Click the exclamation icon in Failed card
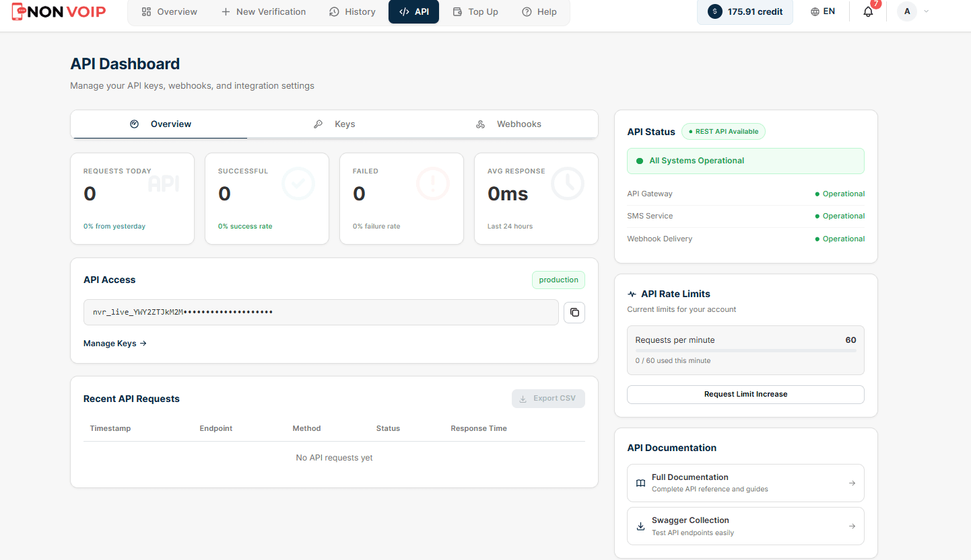Image resolution: width=971 pixels, height=560 pixels. coord(433,184)
